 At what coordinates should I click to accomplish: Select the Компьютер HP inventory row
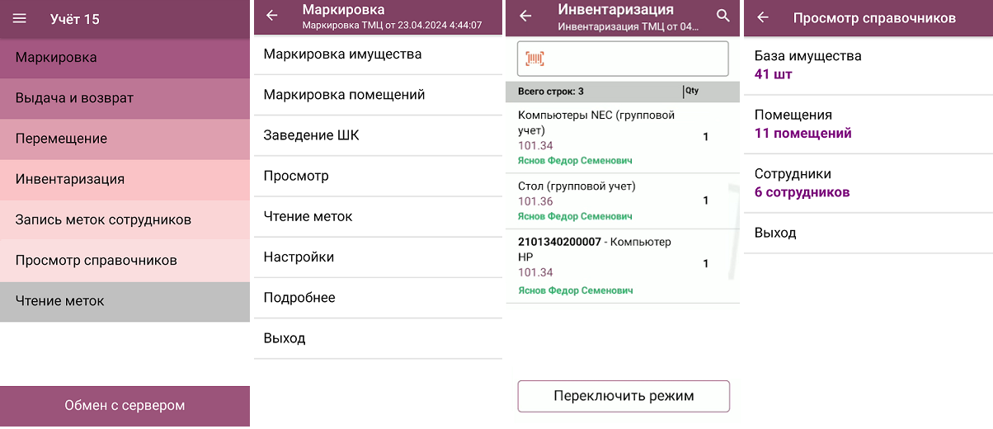[x=623, y=266]
